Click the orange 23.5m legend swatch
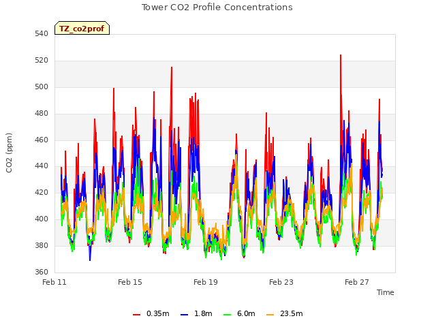 pyautogui.click(x=270, y=315)
